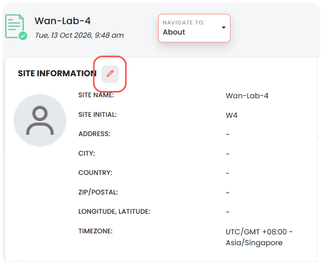Click the Wan-Lab-4 page title
Screen dimensions: 321x265
(x=63, y=21)
